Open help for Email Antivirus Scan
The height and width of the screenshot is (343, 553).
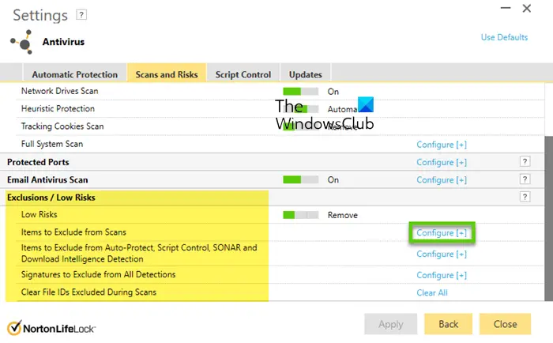click(524, 179)
